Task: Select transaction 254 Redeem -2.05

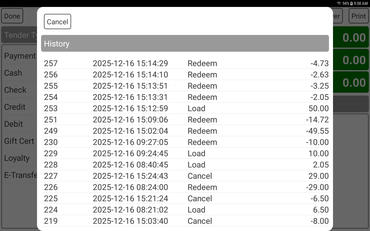Action: pyautogui.click(x=185, y=97)
